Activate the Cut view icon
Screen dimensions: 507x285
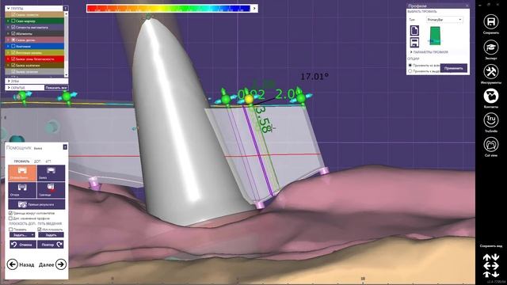(491, 144)
